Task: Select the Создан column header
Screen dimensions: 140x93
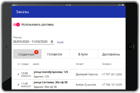Action: 25,64
